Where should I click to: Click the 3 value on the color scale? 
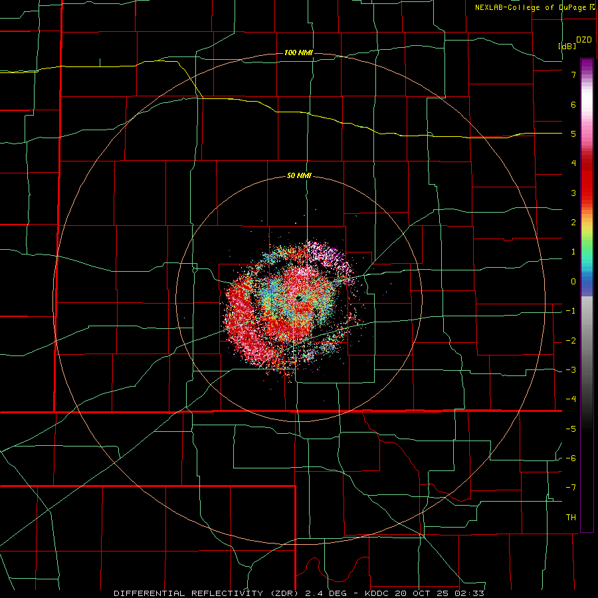[573, 193]
